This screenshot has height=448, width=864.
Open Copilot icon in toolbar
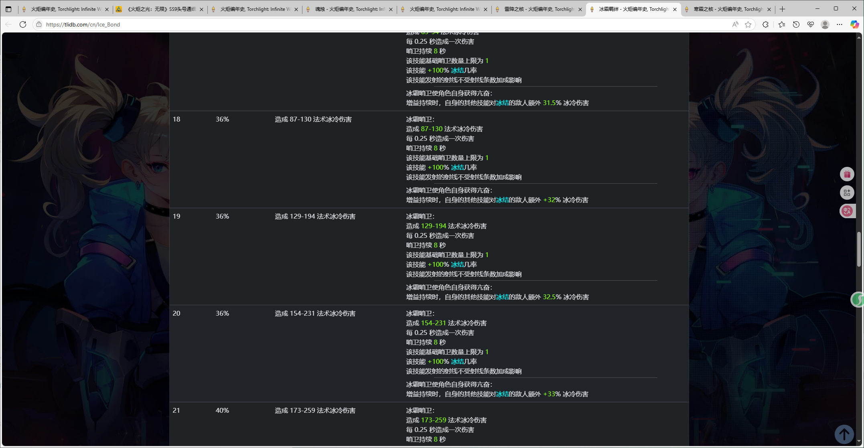(x=854, y=24)
